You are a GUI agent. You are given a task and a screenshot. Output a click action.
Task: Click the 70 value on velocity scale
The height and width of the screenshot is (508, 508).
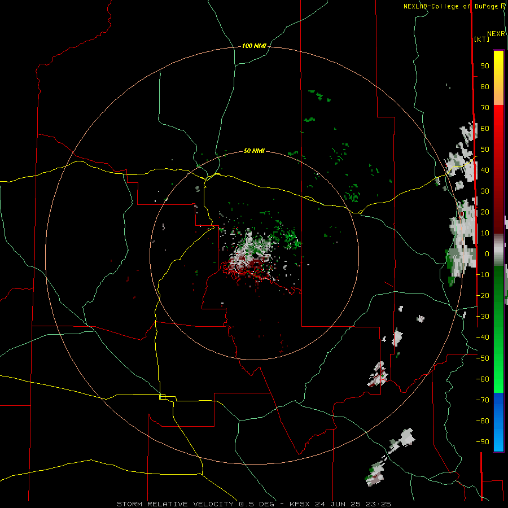485,108
